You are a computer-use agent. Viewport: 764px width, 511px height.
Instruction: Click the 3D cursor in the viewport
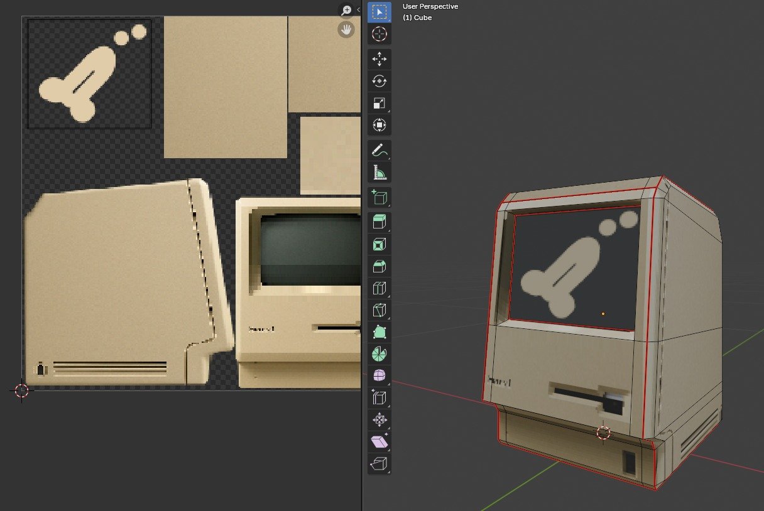click(x=603, y=433)
